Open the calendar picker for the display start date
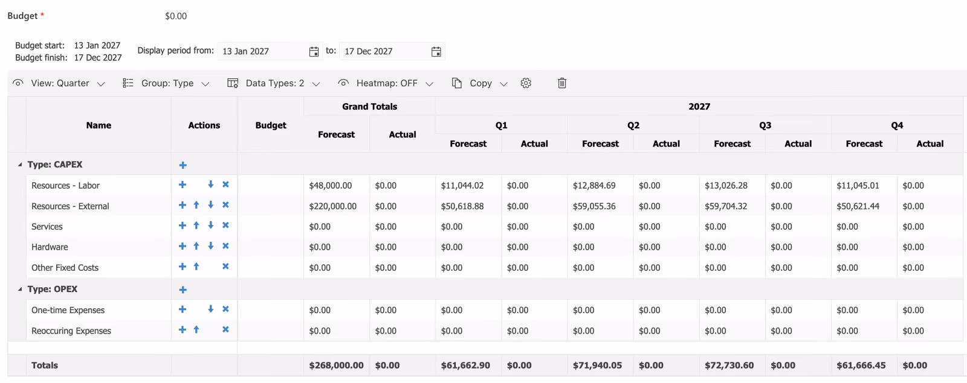This screenshot has width=967, height=383. point(314,52)
